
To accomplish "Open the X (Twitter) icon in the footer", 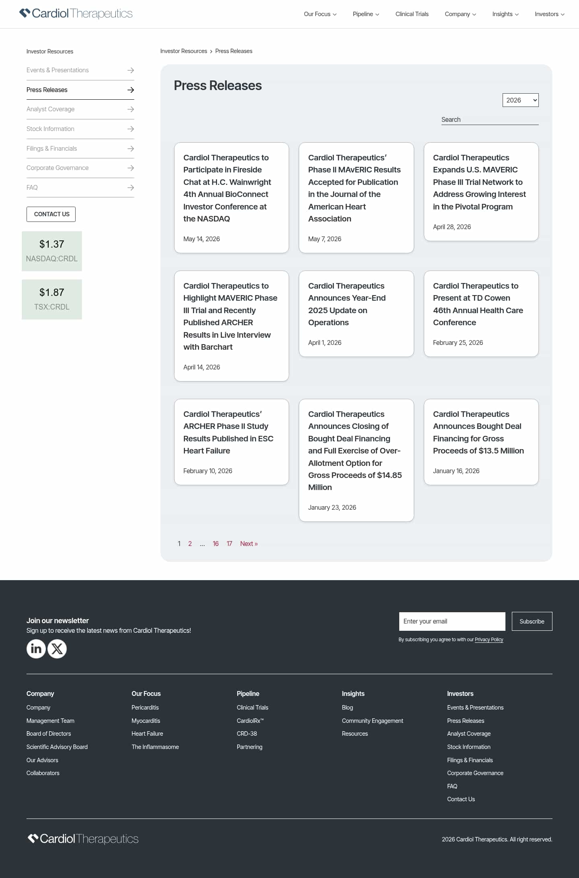I will point(57,648).
